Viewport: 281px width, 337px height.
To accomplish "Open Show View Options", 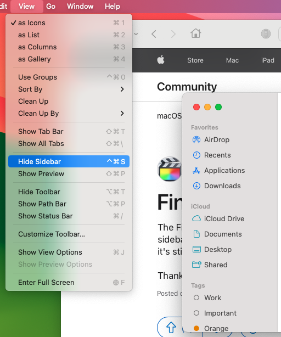I will point(69,252).
